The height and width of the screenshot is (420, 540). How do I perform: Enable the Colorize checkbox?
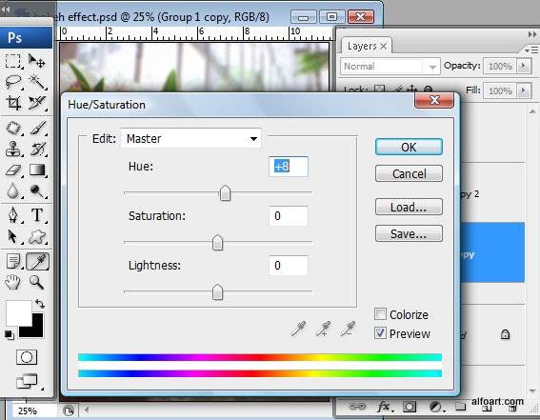tap(380, 314)
